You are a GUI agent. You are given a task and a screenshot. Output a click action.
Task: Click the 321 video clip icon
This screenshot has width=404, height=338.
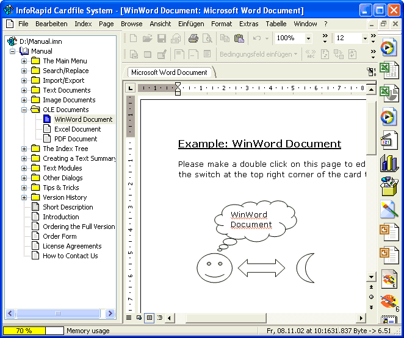(x=389, y=140)
